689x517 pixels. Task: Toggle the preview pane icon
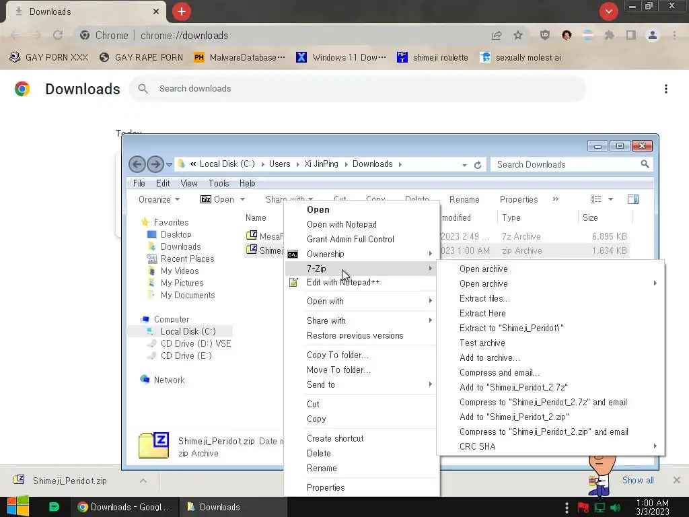click(x=633, y=199)
